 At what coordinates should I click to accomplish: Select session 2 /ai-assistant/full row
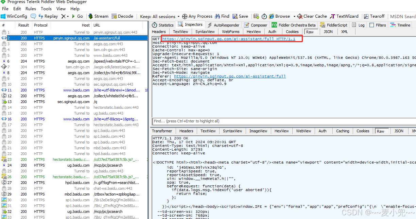pyautogui.click(x=74, y=38)
